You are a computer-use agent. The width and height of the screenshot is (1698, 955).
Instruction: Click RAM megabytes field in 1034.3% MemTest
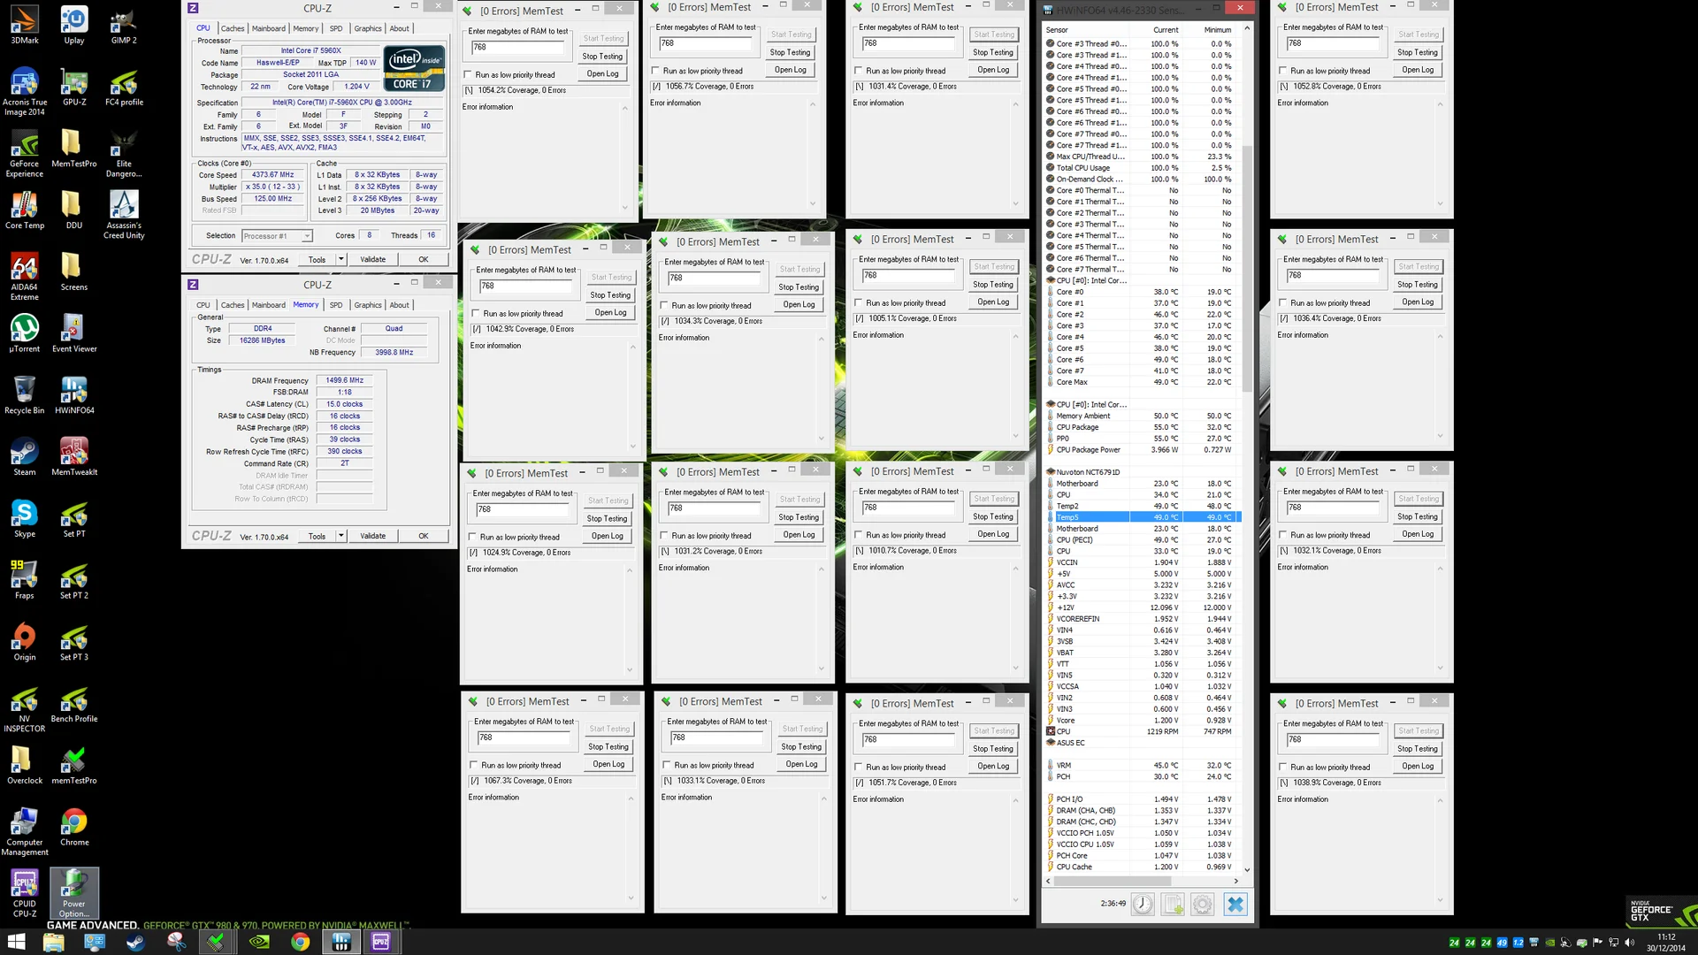714,278
